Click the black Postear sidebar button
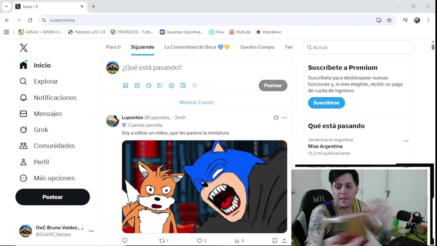The image size is (437, 246). [x=53, y=197]
